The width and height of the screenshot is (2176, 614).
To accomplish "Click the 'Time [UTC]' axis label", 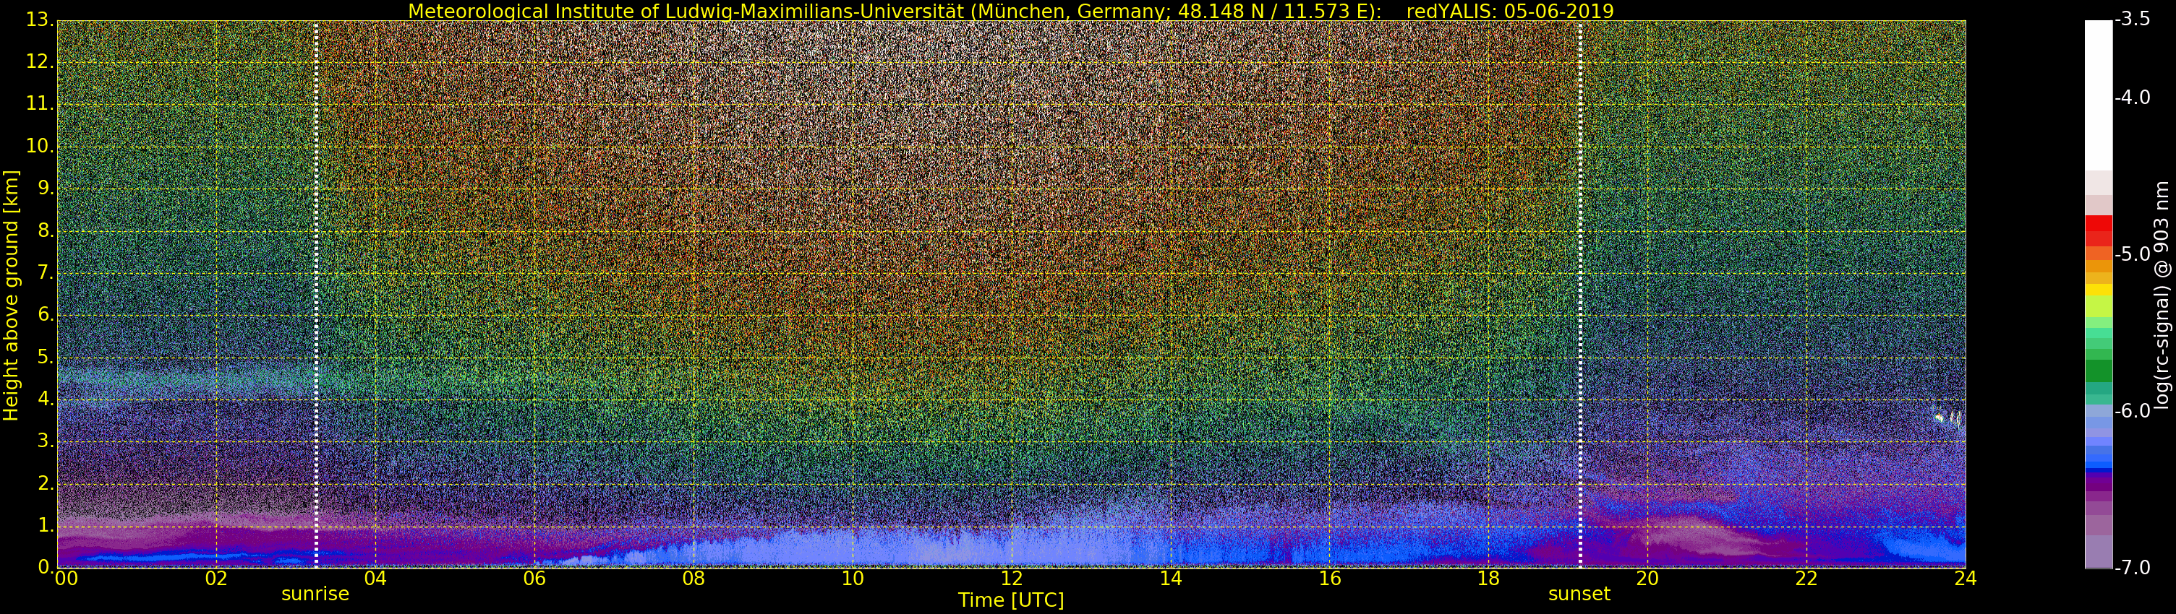I will (x=1011, y=600).
